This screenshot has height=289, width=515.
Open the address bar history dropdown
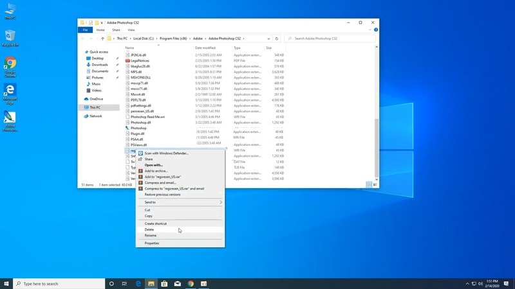click(x=268, y=39)
